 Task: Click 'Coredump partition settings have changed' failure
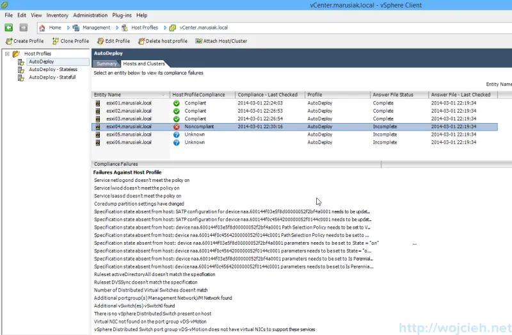point(139,204)
